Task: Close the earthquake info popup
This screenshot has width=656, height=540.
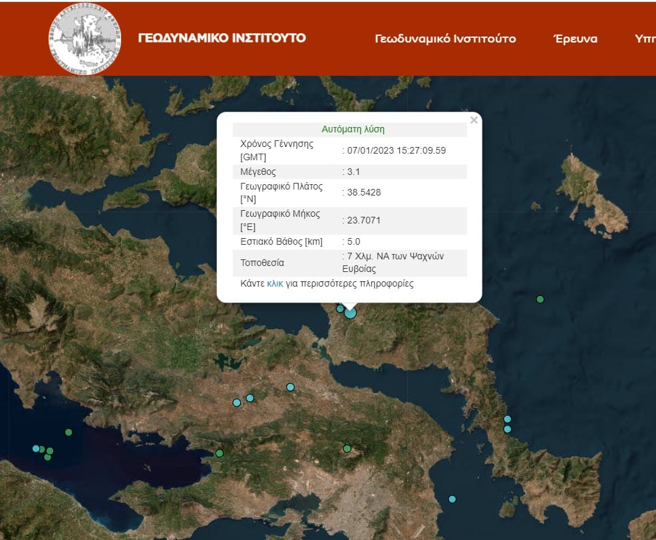Action: [x=474, y=120]
